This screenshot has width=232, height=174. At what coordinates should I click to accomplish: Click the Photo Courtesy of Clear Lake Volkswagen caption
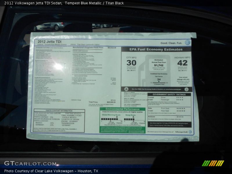[51, 171]
